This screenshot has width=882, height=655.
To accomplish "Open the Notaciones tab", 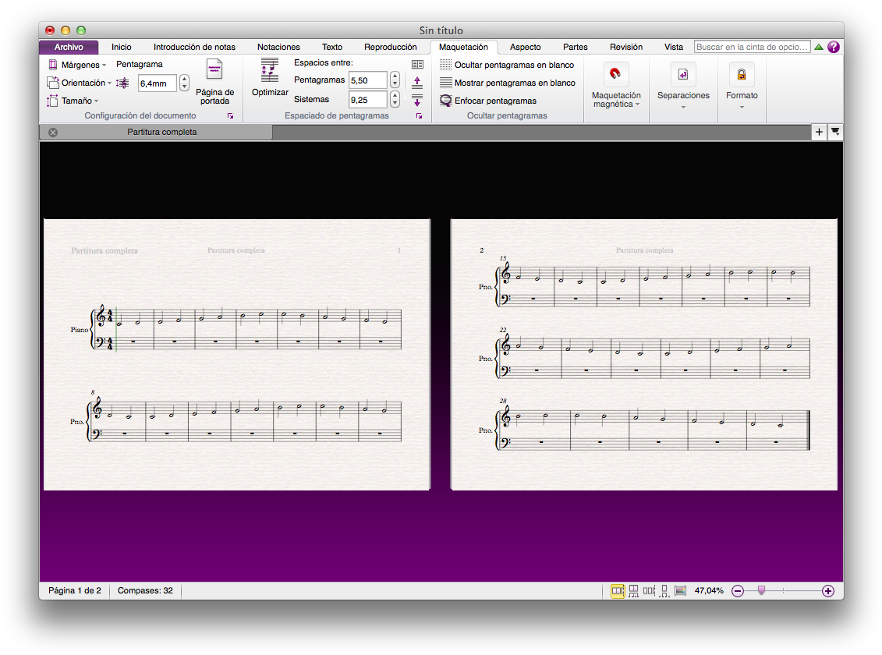I will (278, 48).
